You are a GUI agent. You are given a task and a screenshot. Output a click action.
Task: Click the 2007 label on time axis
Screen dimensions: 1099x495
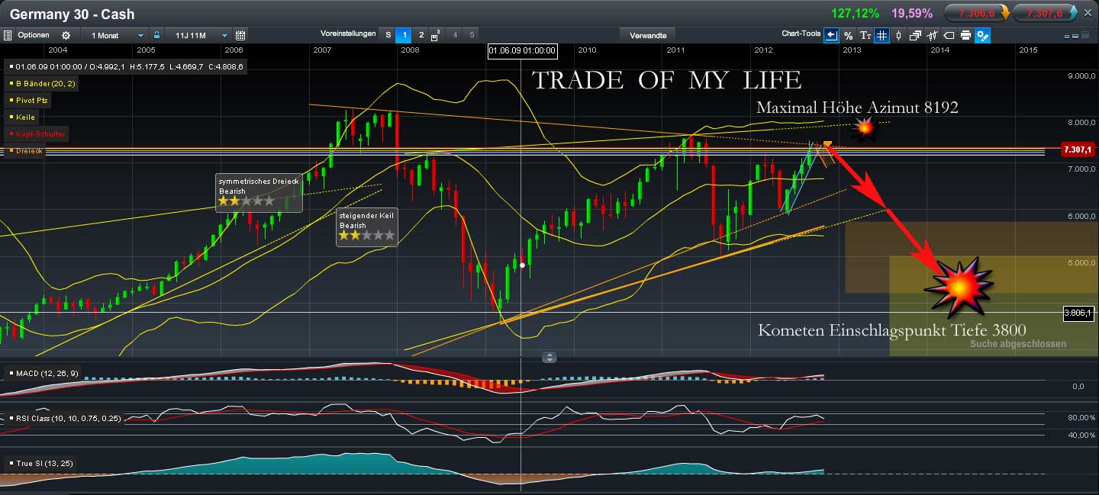click(x=322, y=50)
